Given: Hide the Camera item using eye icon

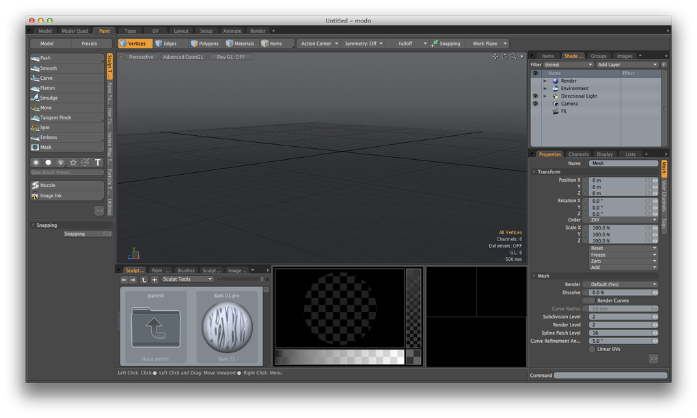Looking at the screenshot, I should (535, 104).
